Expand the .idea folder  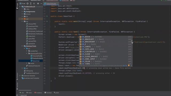tap(22, 9)
